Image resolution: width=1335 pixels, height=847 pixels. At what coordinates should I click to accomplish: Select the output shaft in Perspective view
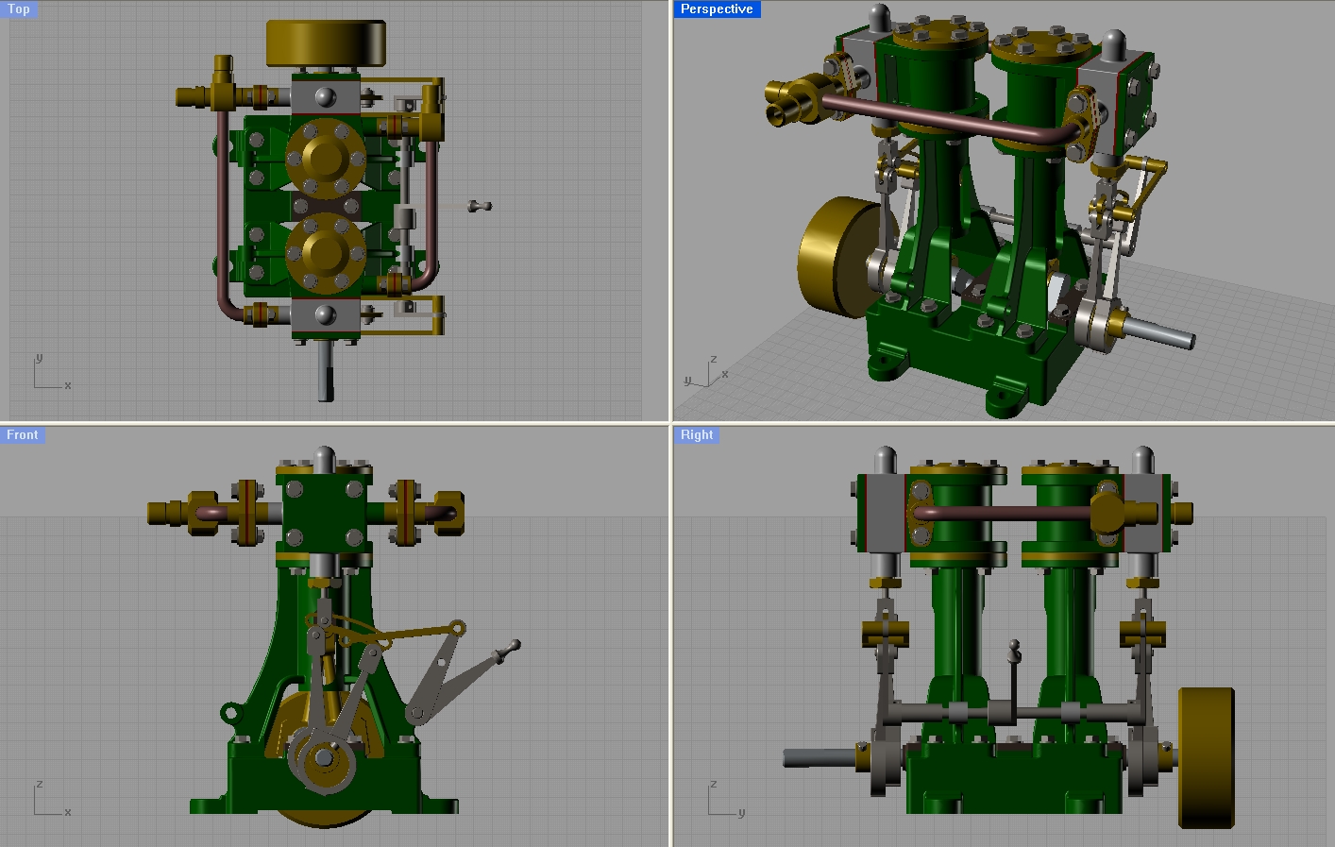1160,333
